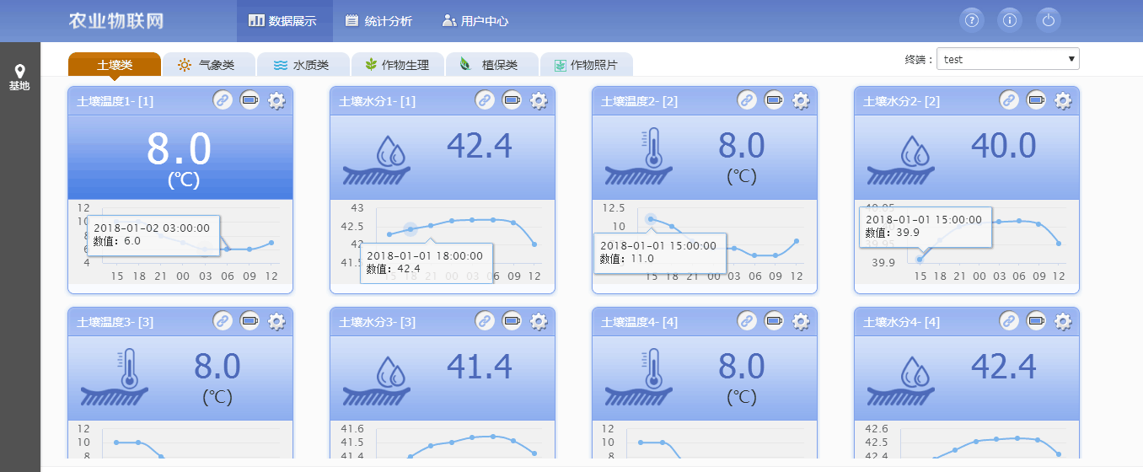The width and height of the screenshot is (1143, 472).
Task: Click battery icon on 土壤温度2 card
Action: point(774,101)
